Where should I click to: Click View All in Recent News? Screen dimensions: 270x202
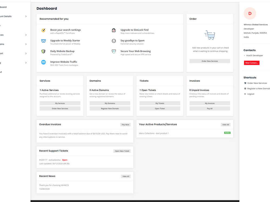tap(126, 176)
